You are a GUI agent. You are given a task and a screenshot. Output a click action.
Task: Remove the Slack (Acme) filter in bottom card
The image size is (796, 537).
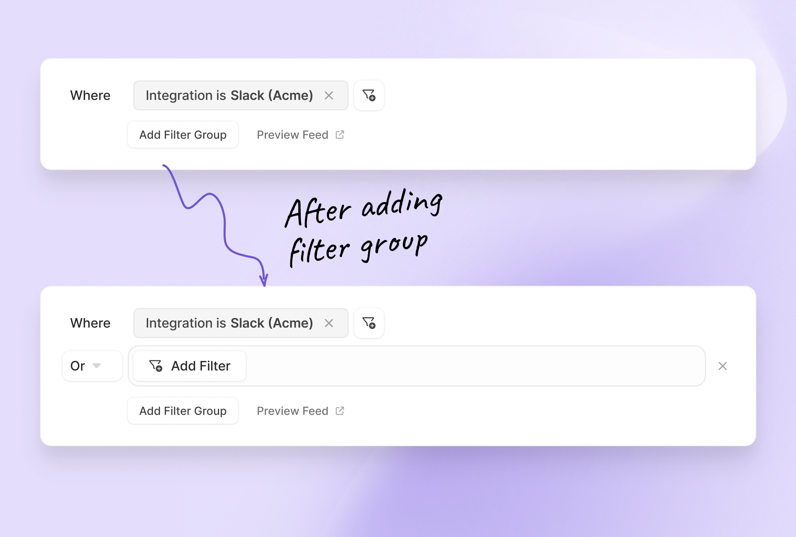pyautogui.click(x=329, y=323)
